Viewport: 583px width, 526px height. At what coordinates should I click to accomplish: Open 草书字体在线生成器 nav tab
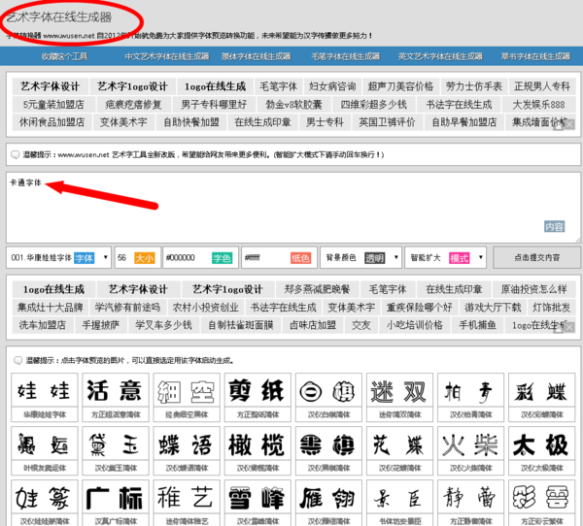(535, 56)
